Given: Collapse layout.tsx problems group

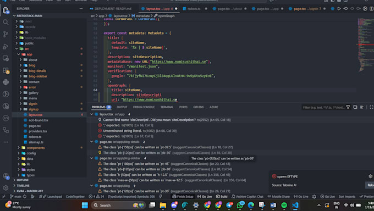Looking at the screenshot, I should [92, 114].
